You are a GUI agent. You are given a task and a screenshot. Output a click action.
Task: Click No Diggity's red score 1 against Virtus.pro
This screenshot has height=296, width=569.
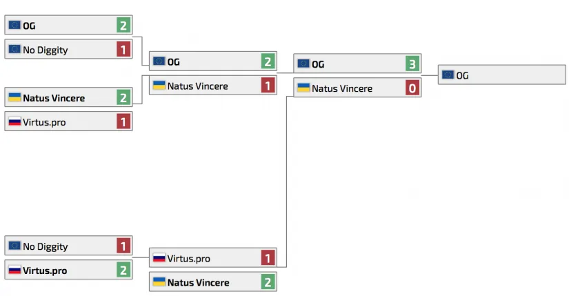coord(123,246)
